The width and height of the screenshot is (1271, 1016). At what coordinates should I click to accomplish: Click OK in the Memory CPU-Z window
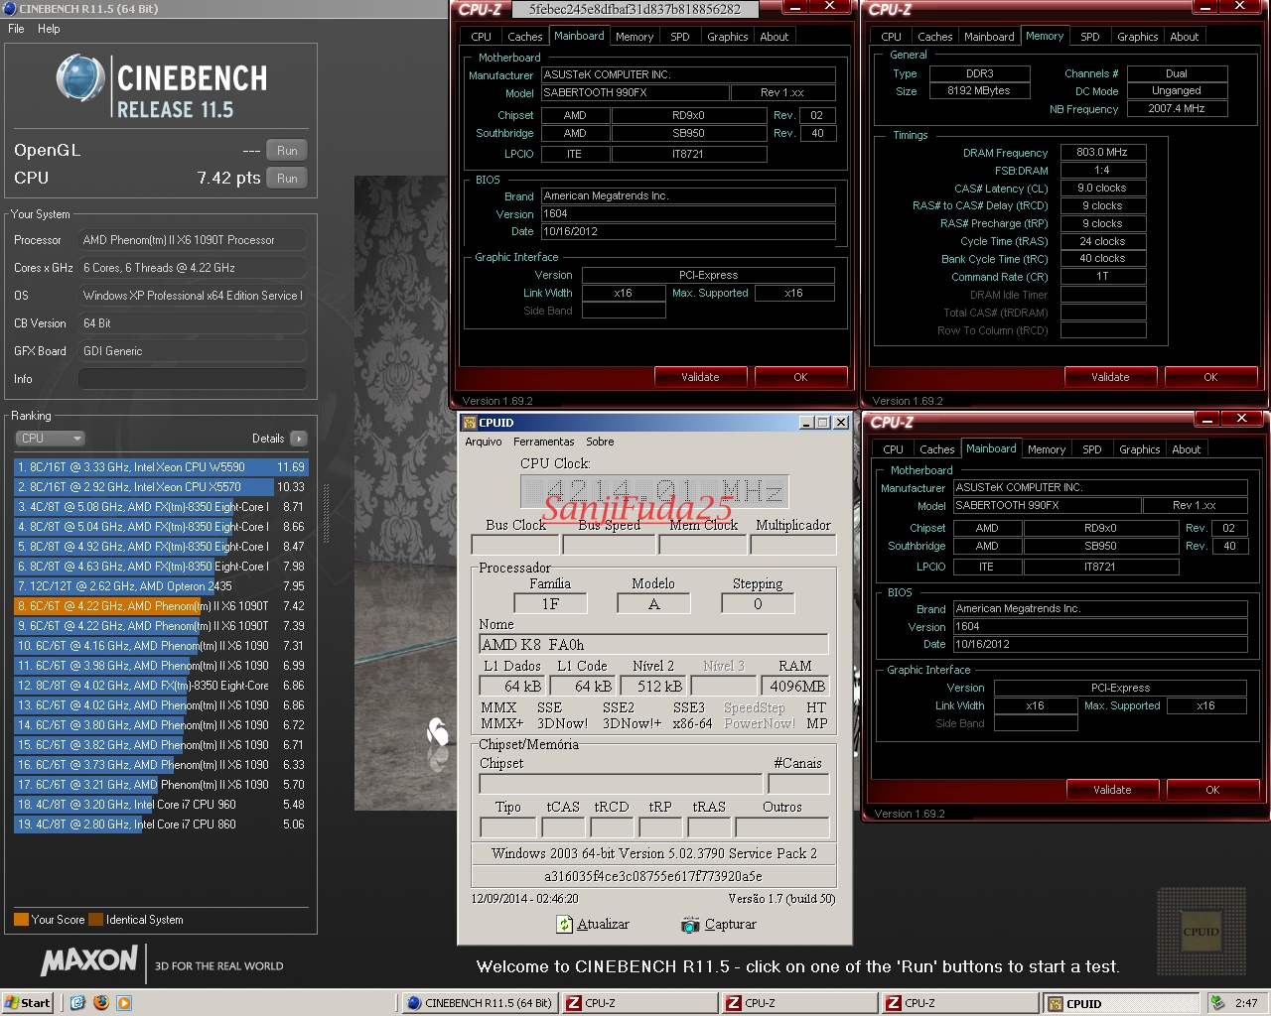1210,377
